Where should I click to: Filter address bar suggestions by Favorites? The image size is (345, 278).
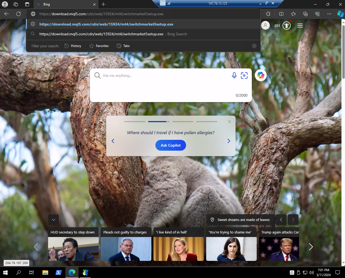pyautogui.click(x=99, y=46)
